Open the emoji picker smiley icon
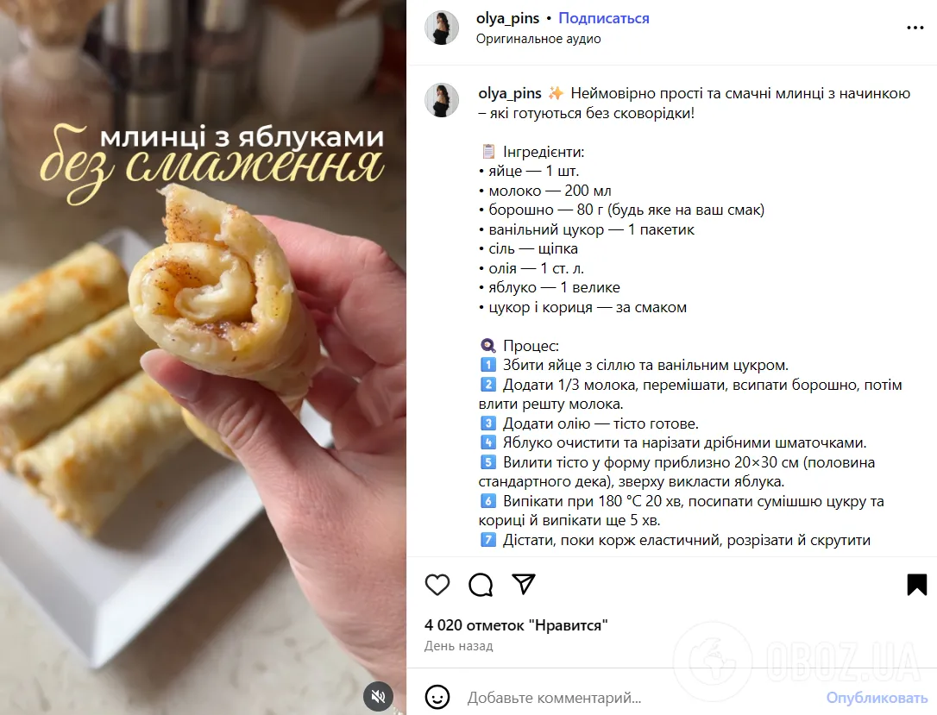Screen dimensions: 937x715 [x=437, y=697]
